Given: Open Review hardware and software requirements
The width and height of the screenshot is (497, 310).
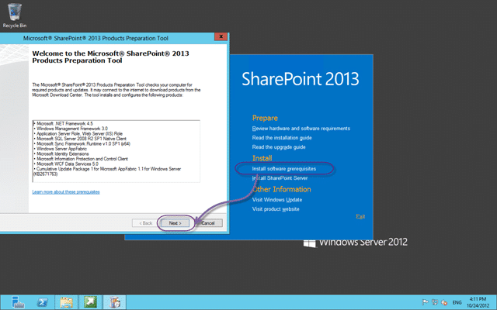Looking at the screenshot, I should [301, 129].
